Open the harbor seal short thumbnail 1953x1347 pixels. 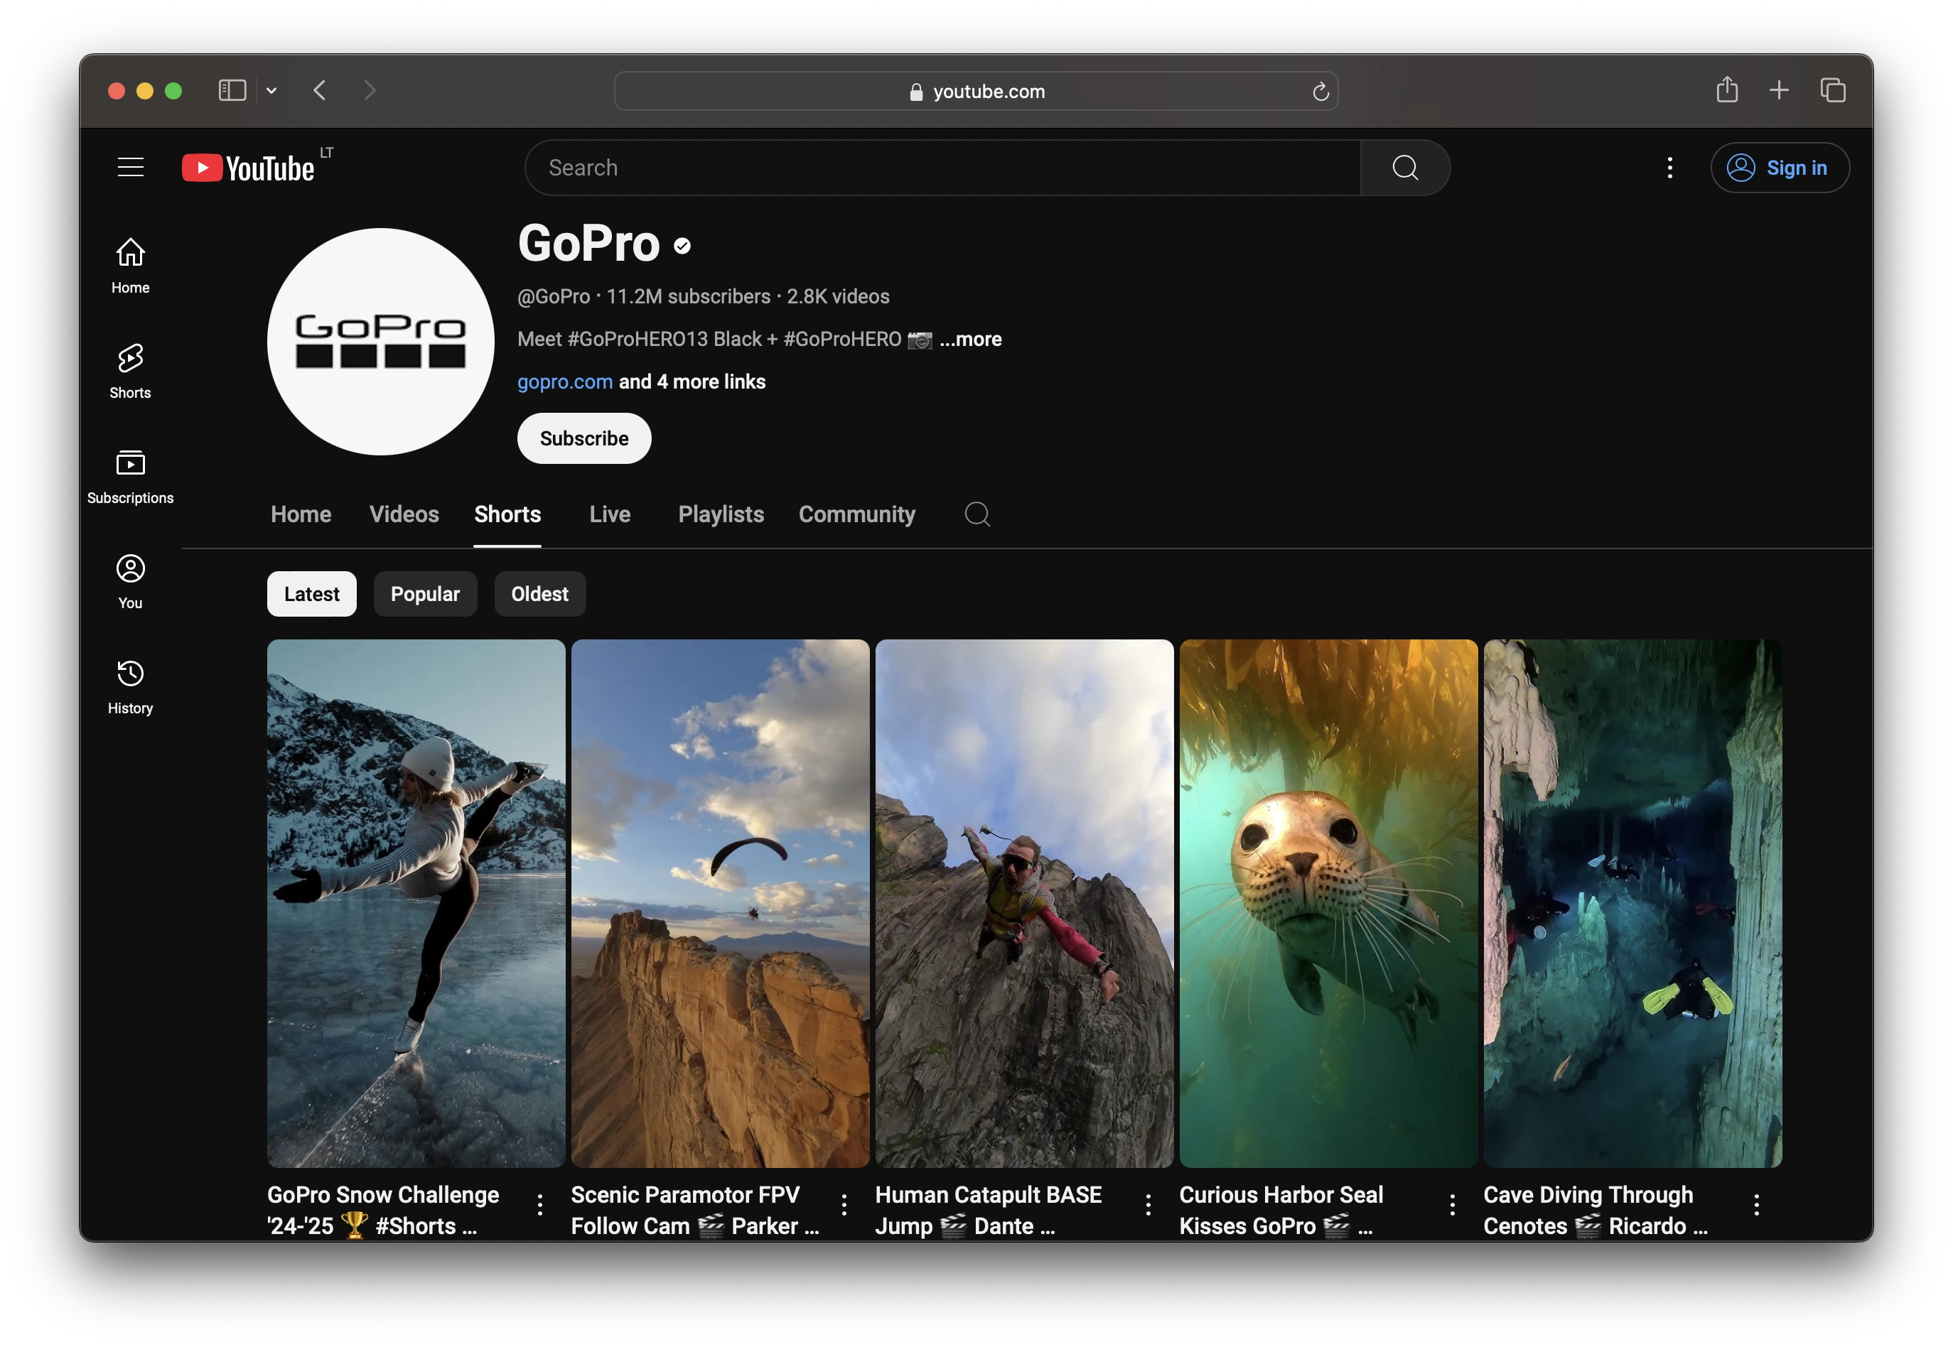1328,903
